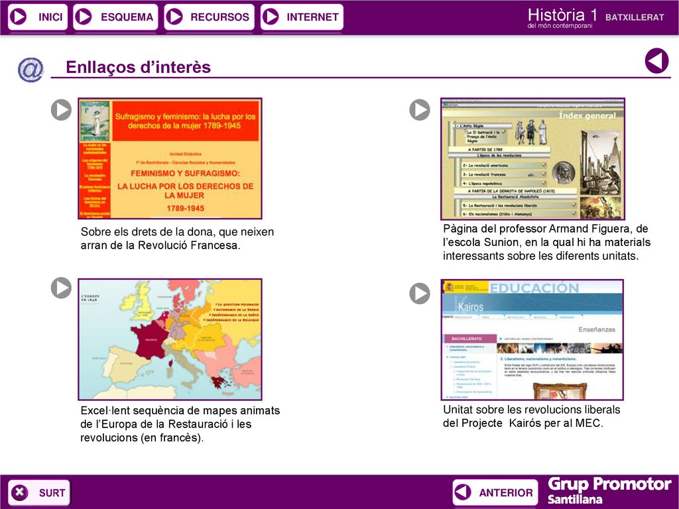
Task: Open the INICI menu tab
Action: (38, 17)
